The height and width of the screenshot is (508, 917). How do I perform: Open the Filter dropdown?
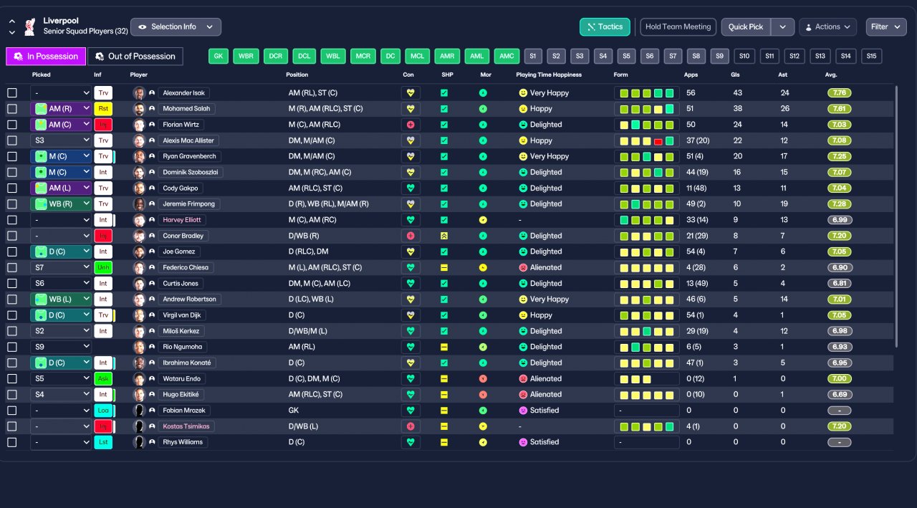886,27
